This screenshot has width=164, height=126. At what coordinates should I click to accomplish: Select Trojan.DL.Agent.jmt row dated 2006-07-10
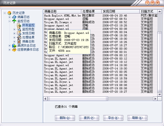[100, 62]
